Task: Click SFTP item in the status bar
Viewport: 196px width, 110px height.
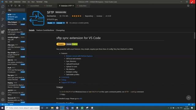Action: click(11, 105)
